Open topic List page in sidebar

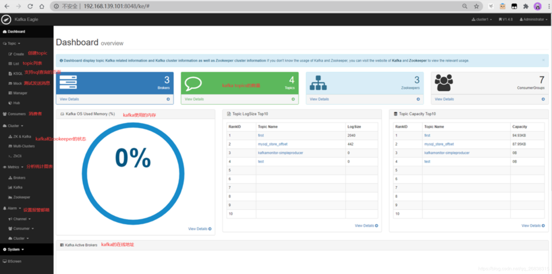coord(14,64)
